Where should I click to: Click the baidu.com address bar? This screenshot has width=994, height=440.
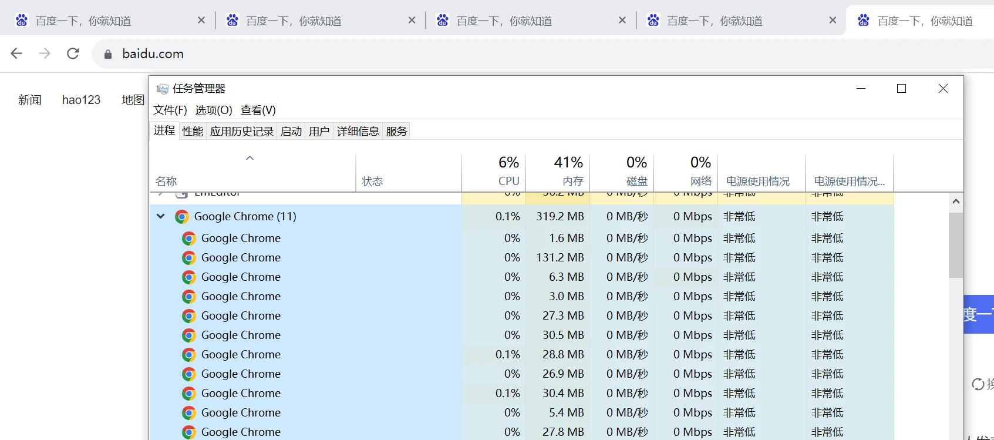click(543, 53)
